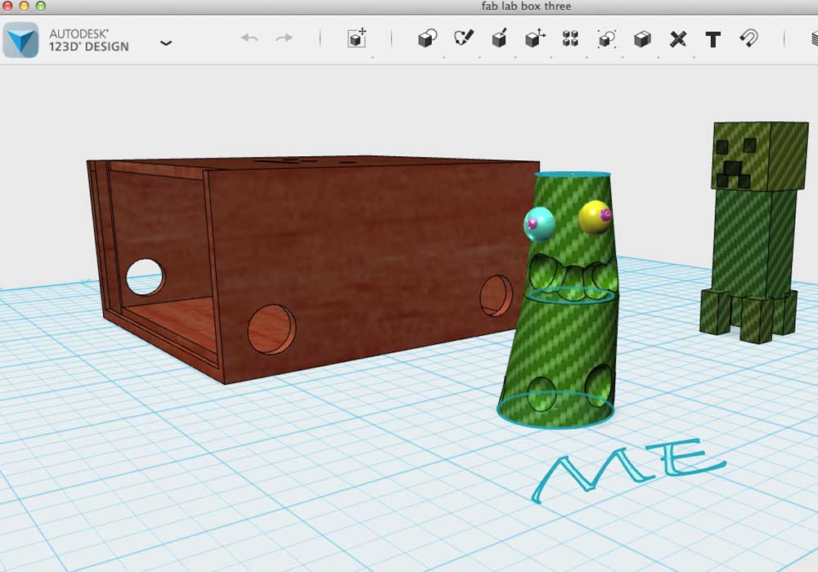
Task: Maximize the window with green button
Action: (x=41, y=6)
